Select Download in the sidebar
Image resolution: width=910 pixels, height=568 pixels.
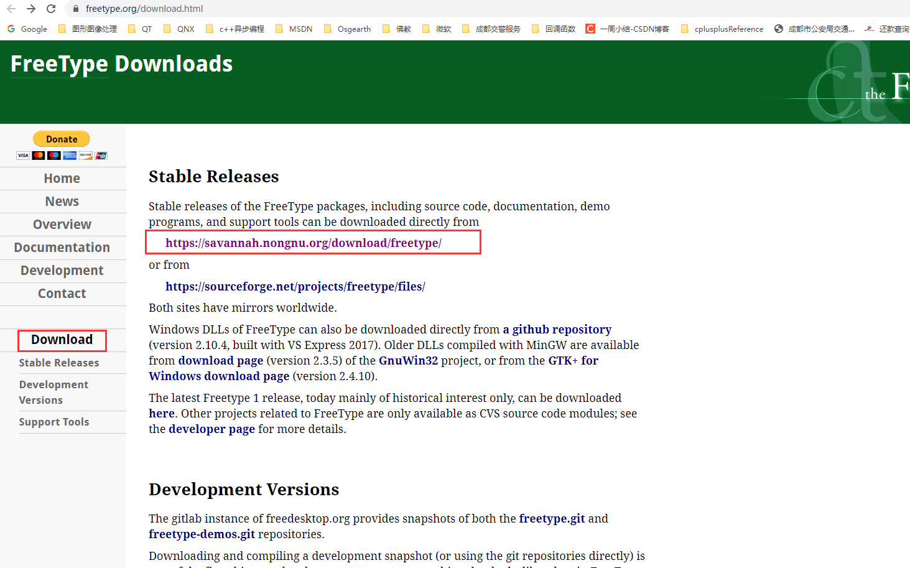pyautogui.click(x=62, y=340)
